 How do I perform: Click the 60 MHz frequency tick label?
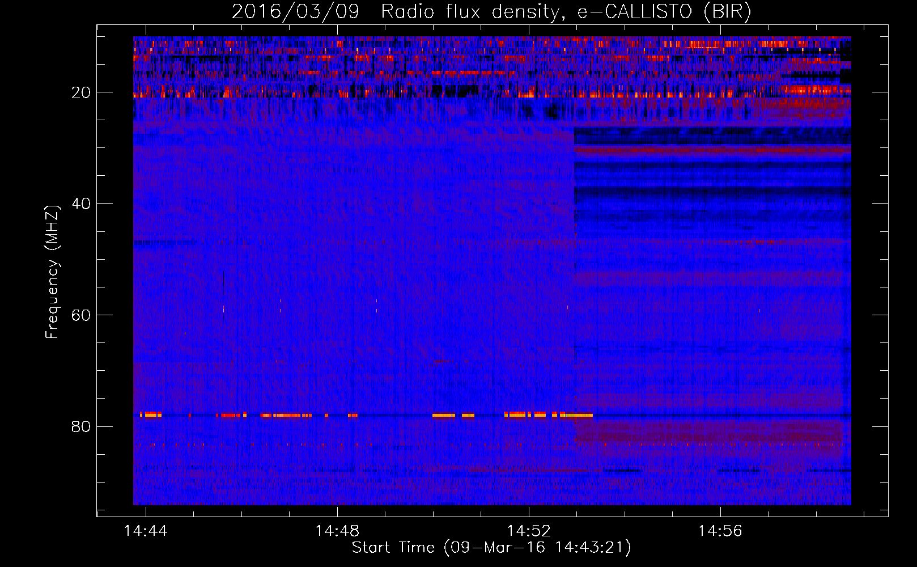[81, 315]
